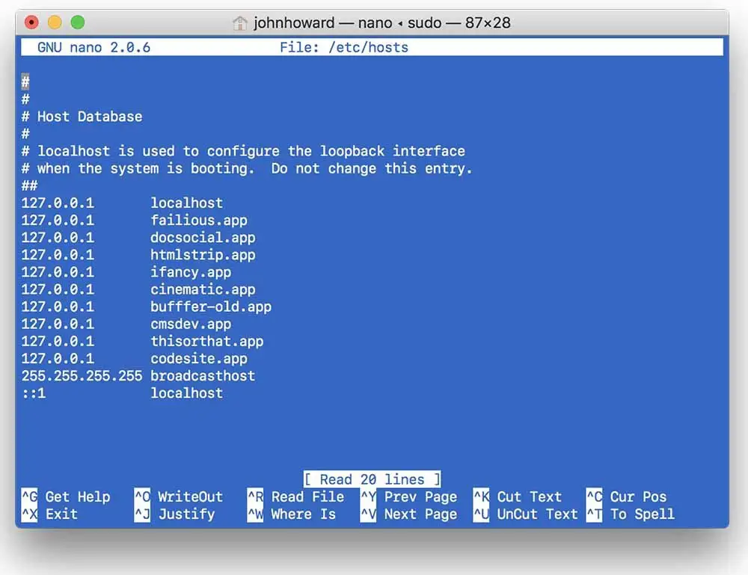The width and height of the screenshot is (748, 575).
Task: Click the yellow minimize window button
Action: (x=55, y=22)
